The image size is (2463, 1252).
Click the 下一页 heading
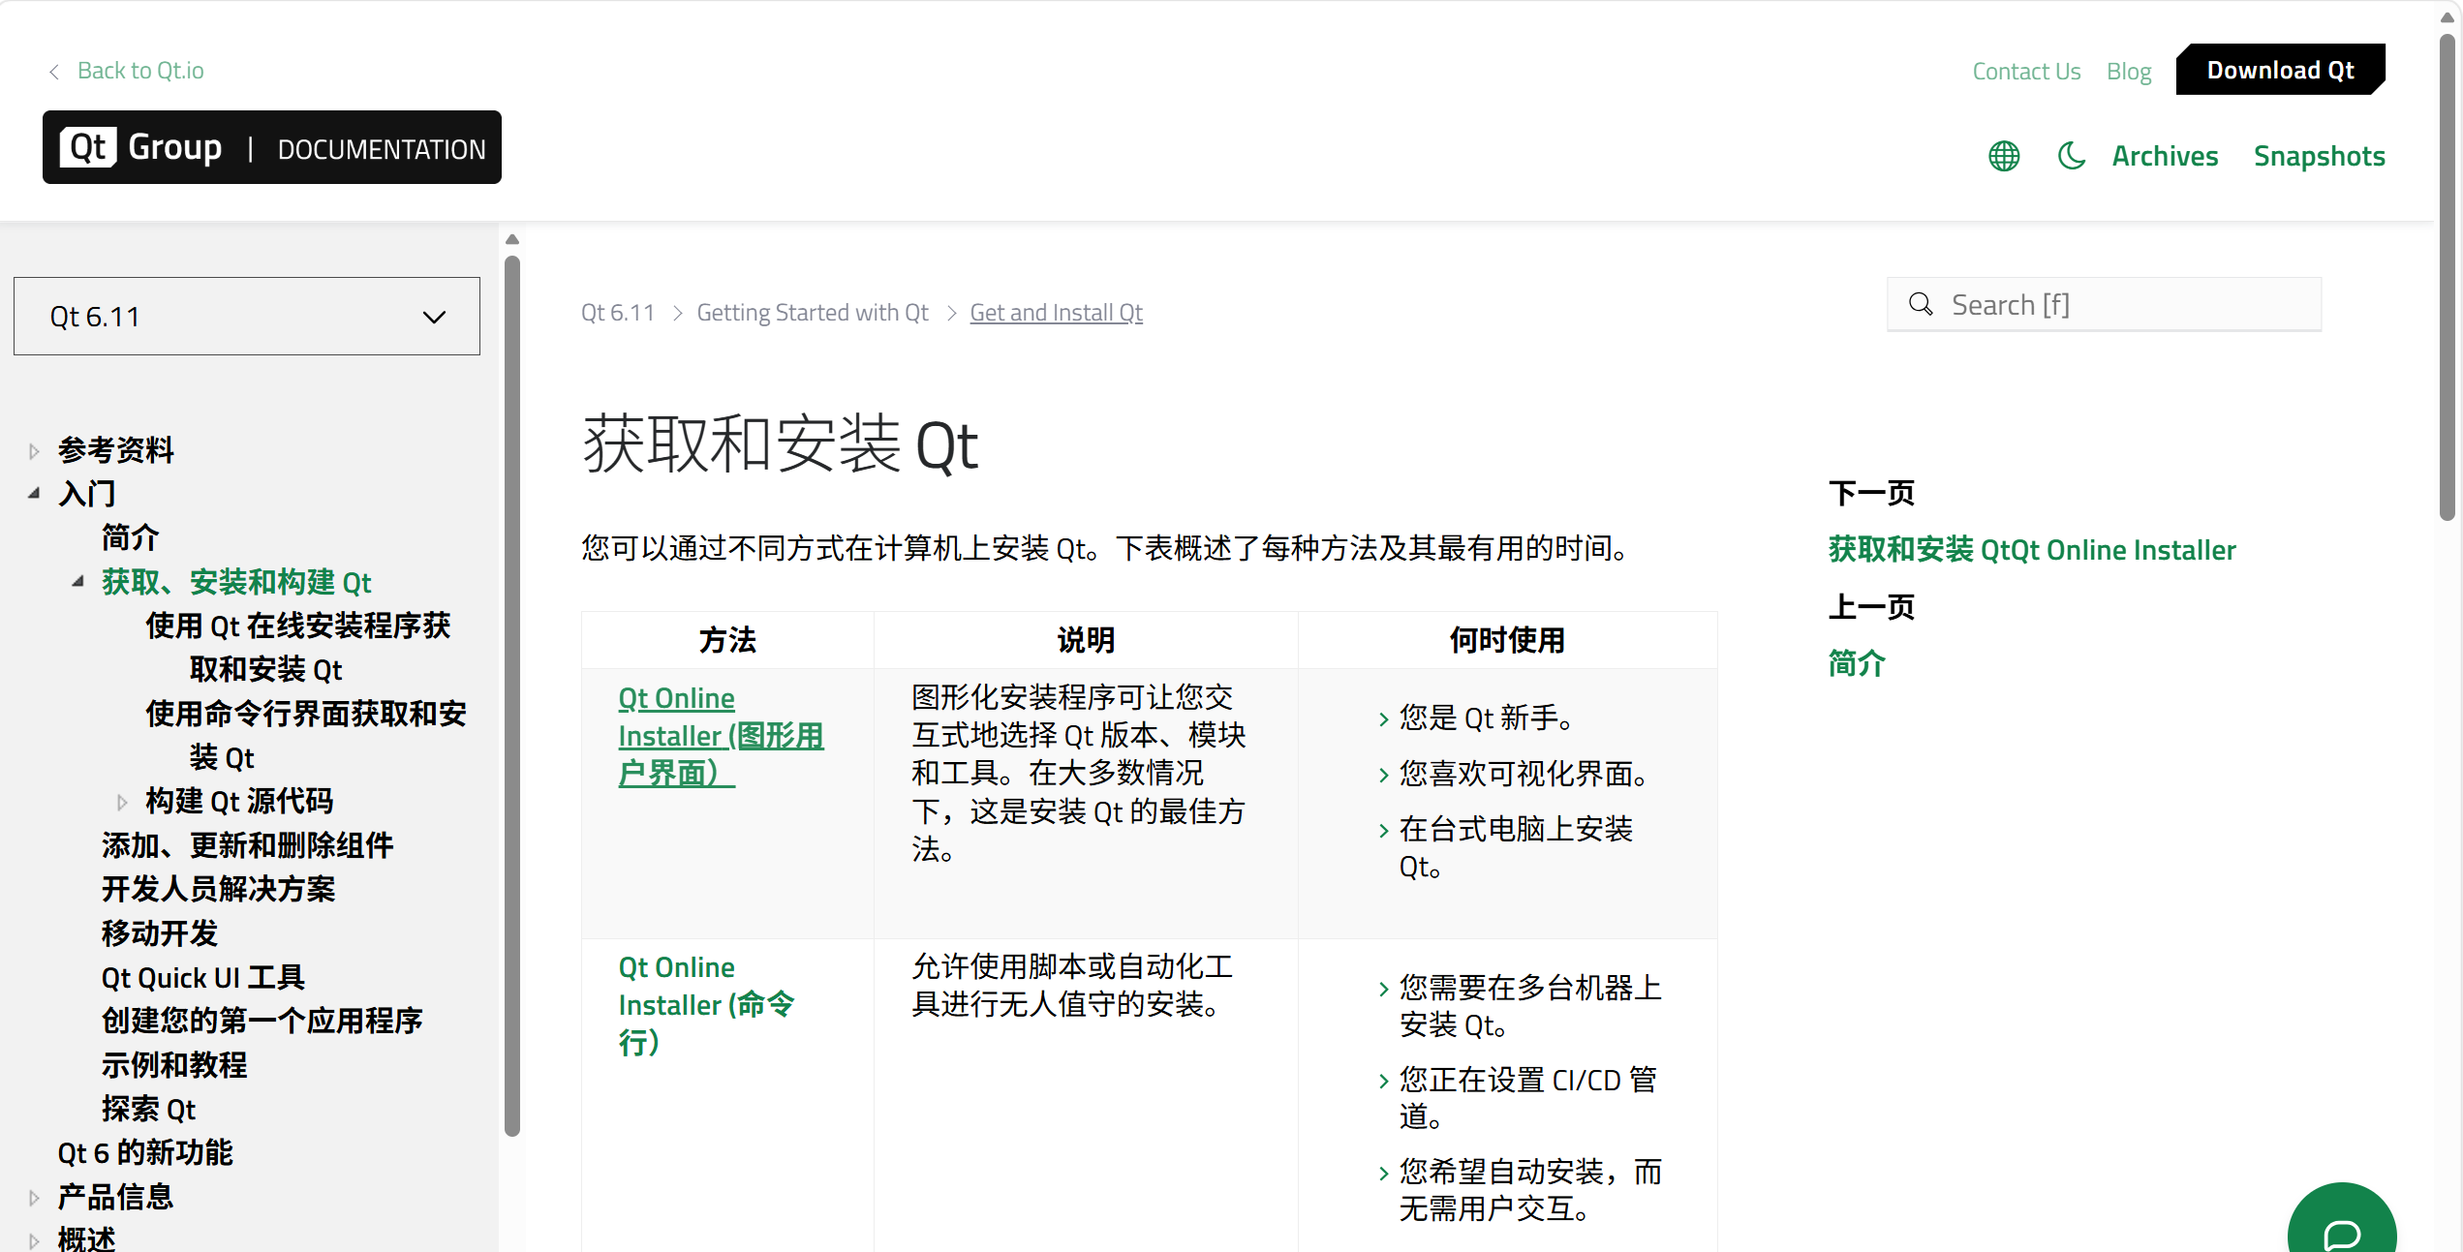pos(1871,494)
